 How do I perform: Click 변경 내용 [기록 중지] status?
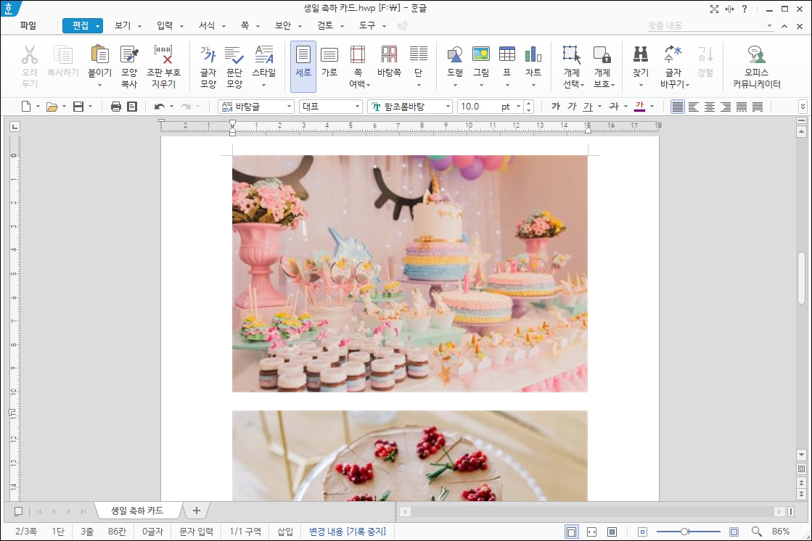(x=348, y=532)
